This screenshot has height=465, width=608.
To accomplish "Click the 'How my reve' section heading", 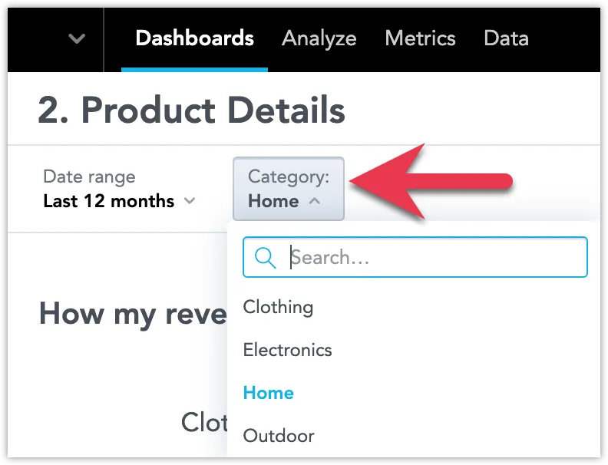I will [133, 314].
